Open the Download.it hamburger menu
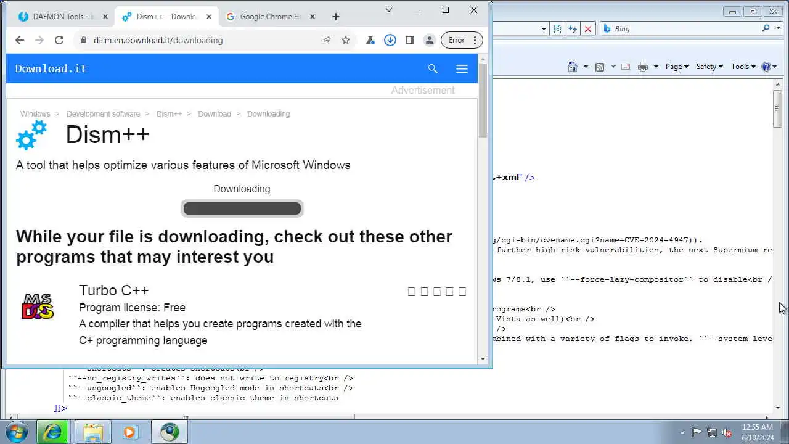This screenshot has height=444, width=789. pyautogui.click(x=462, y=68)
